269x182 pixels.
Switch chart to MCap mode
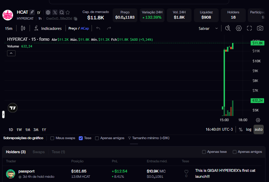pos(85,28)
